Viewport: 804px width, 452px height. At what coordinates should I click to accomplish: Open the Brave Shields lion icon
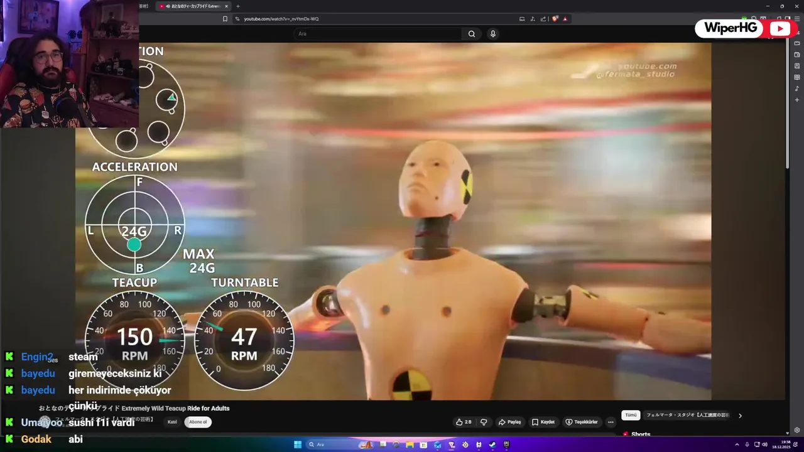555,19
